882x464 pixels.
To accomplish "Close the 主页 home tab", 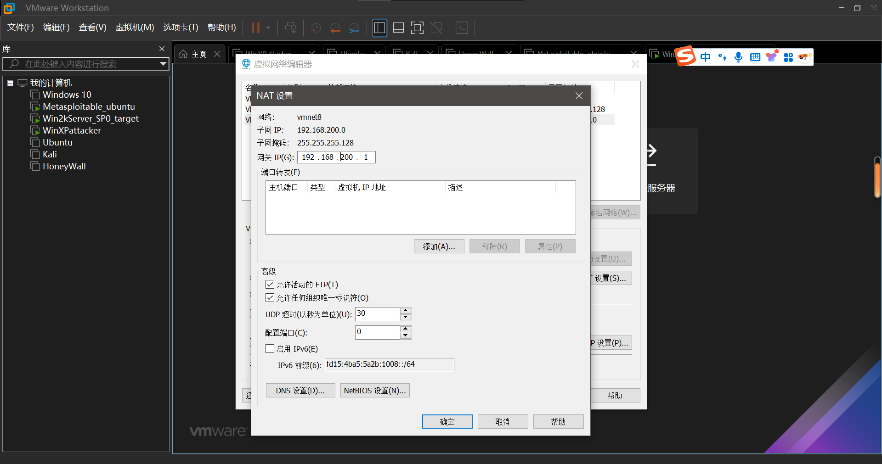I will (x=217, y=54).
